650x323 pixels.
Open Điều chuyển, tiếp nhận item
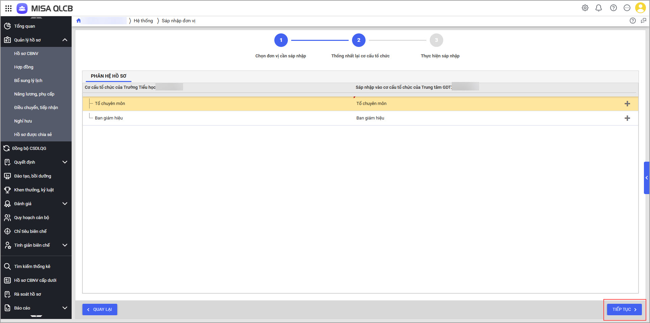[36, 107]
